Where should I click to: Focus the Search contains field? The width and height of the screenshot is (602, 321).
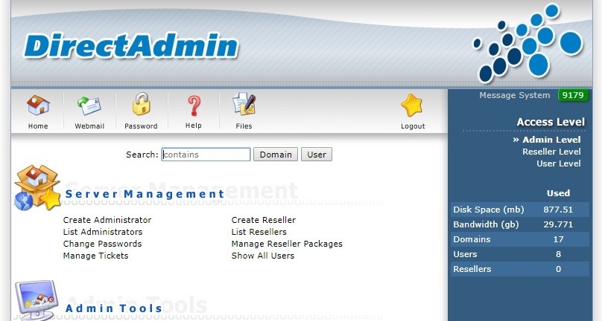click(206, 155)
